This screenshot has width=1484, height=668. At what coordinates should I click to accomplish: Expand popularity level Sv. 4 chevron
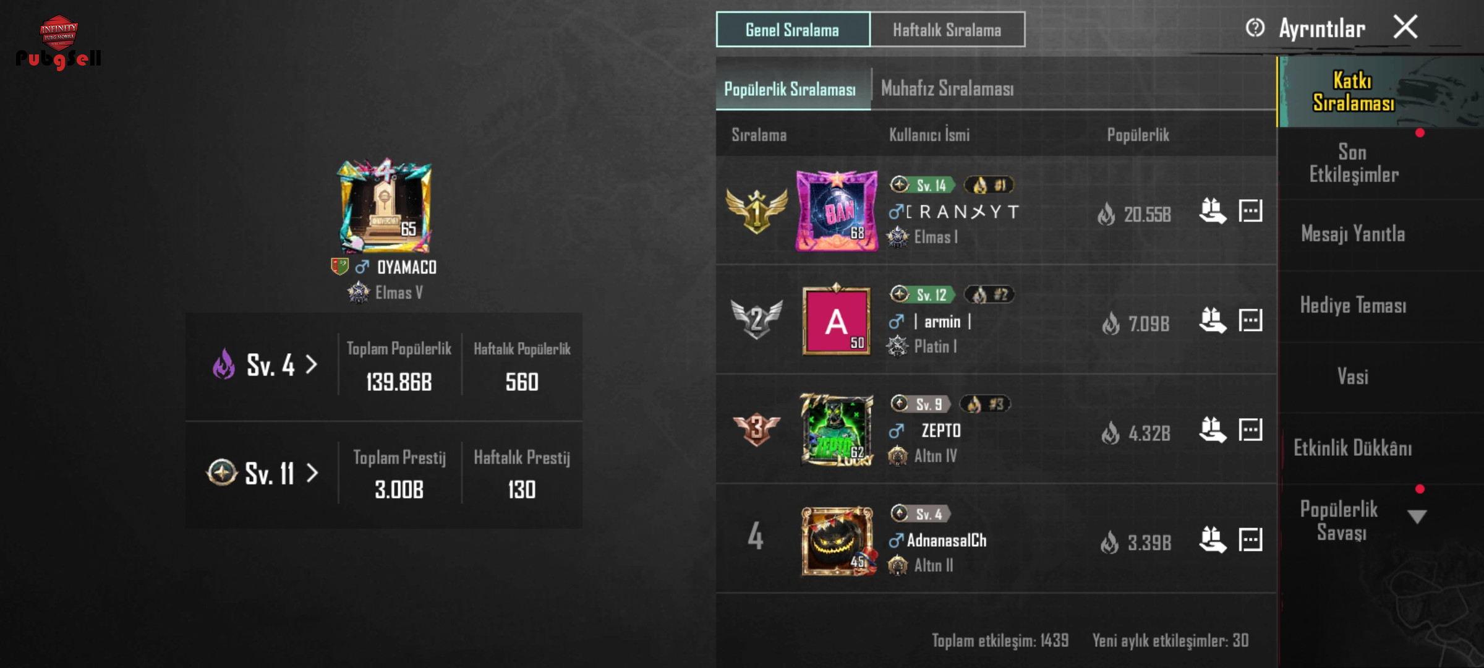pyautogui.click(x=312, y=365)
